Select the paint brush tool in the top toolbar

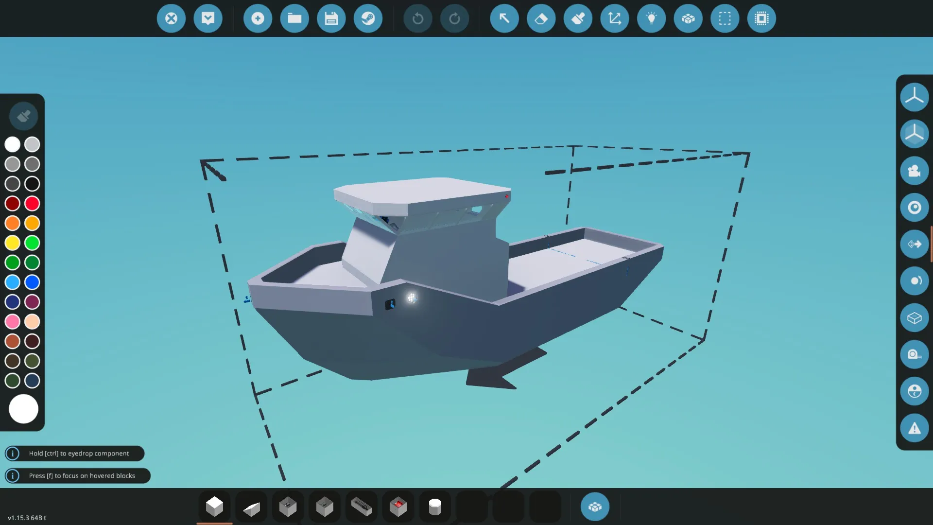pos(578,18)
